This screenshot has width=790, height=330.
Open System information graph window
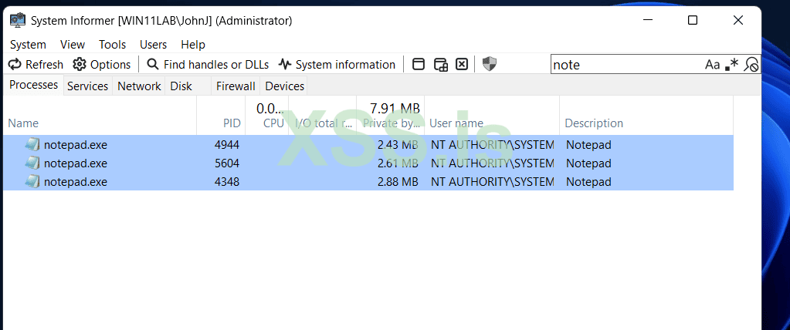click(337, 65)
